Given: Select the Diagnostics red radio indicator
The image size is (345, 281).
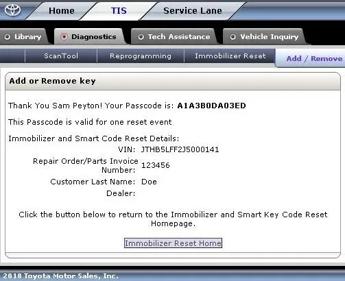Looking at the screenshot, I should pyautogui.click(x=64, y=36).
